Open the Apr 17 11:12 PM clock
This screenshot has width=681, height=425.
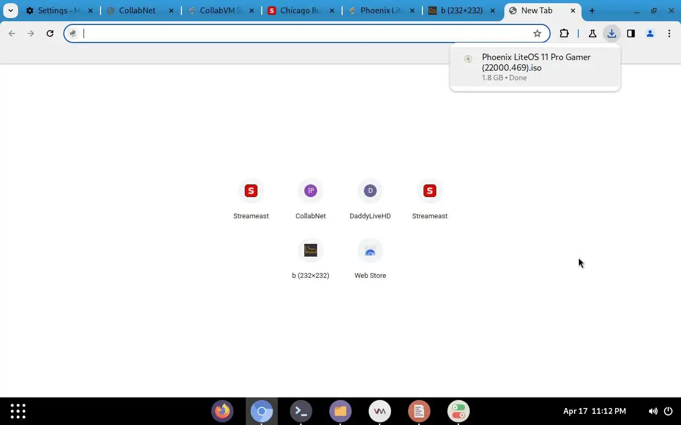click(594, 411)
